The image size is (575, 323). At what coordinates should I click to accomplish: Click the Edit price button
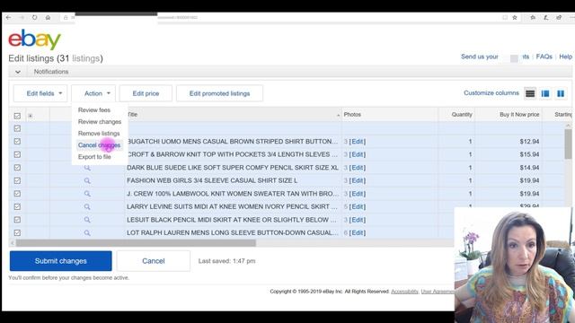point(146,93)
